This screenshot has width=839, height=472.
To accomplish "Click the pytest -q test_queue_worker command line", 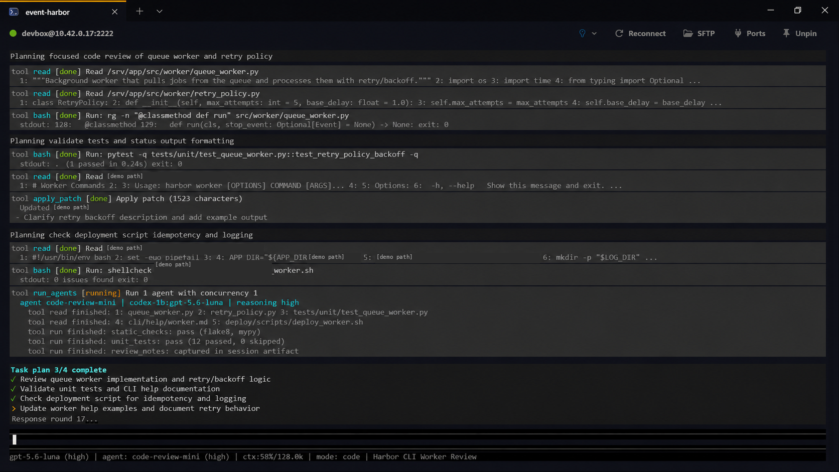I will click(x=215, y=154).
